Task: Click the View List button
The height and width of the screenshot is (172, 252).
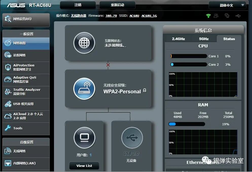Action: point(84,166)
